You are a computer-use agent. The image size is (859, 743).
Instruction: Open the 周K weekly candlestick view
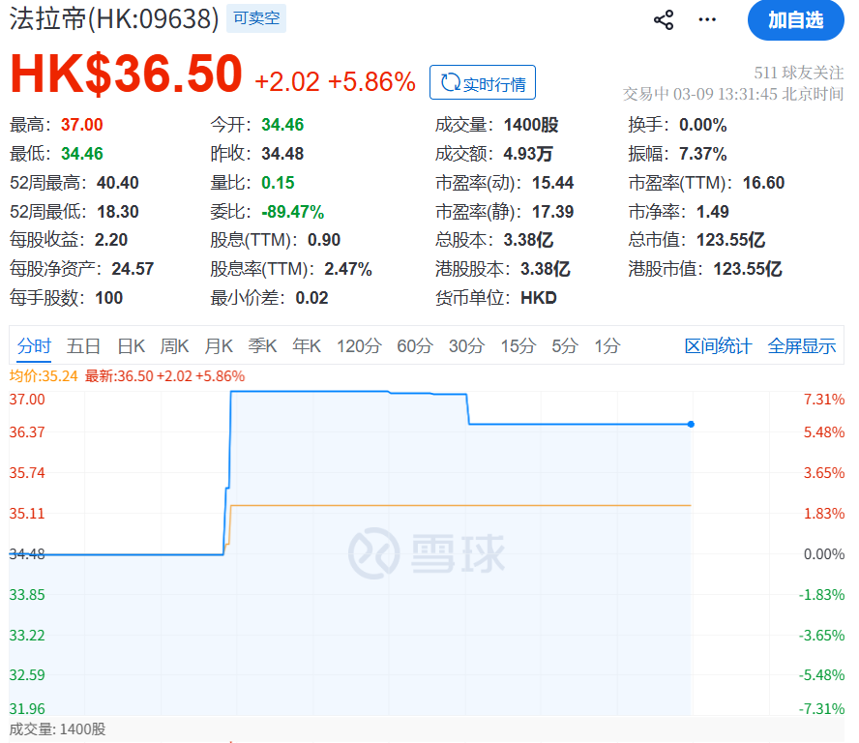[174, 345]
